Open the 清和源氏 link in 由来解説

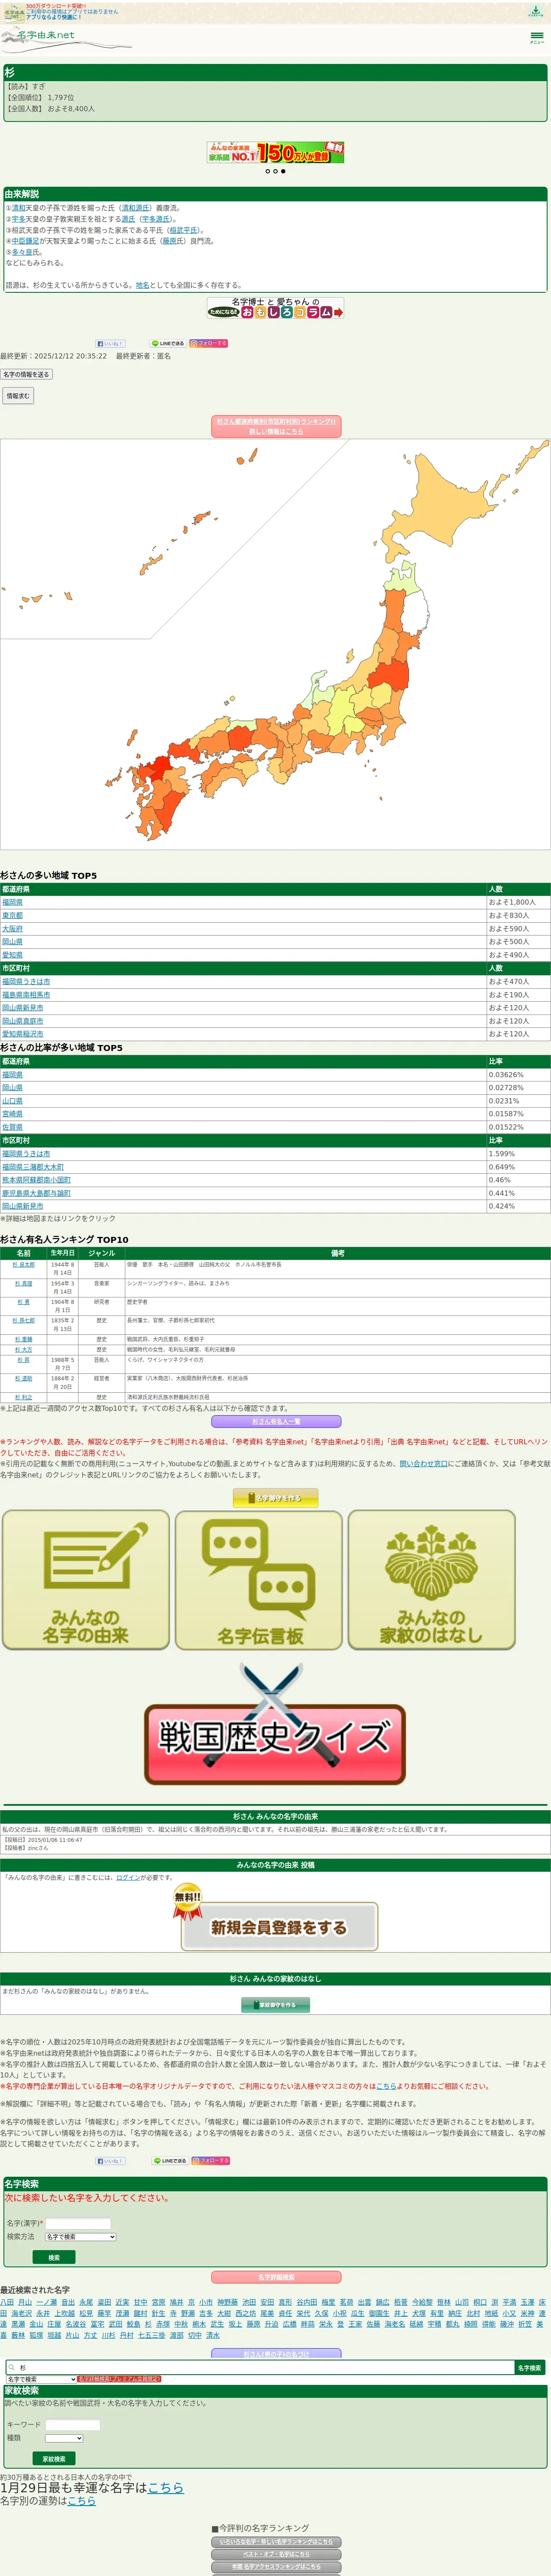(136, 208)
